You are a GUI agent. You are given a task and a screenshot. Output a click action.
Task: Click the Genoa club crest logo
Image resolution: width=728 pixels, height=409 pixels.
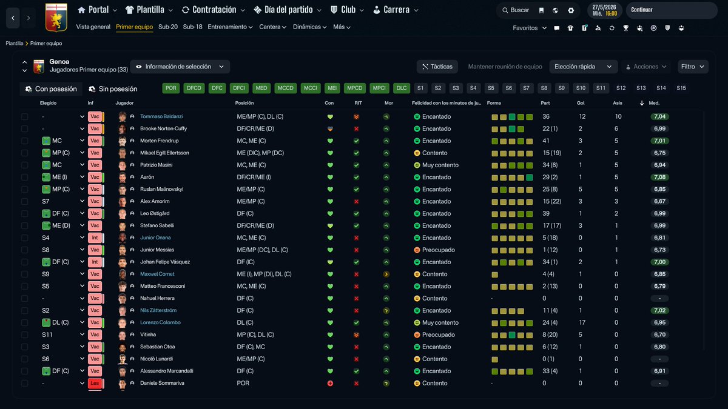coord(56,17)
